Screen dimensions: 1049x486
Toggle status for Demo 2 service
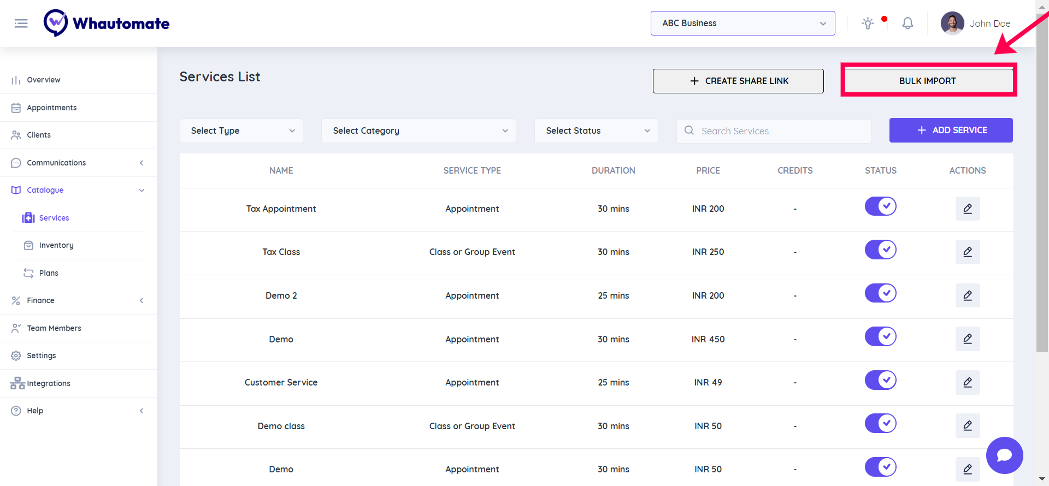coord(880,293)
